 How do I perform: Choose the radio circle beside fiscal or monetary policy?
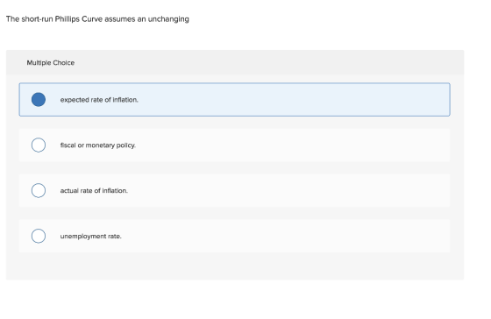[39, 145]
